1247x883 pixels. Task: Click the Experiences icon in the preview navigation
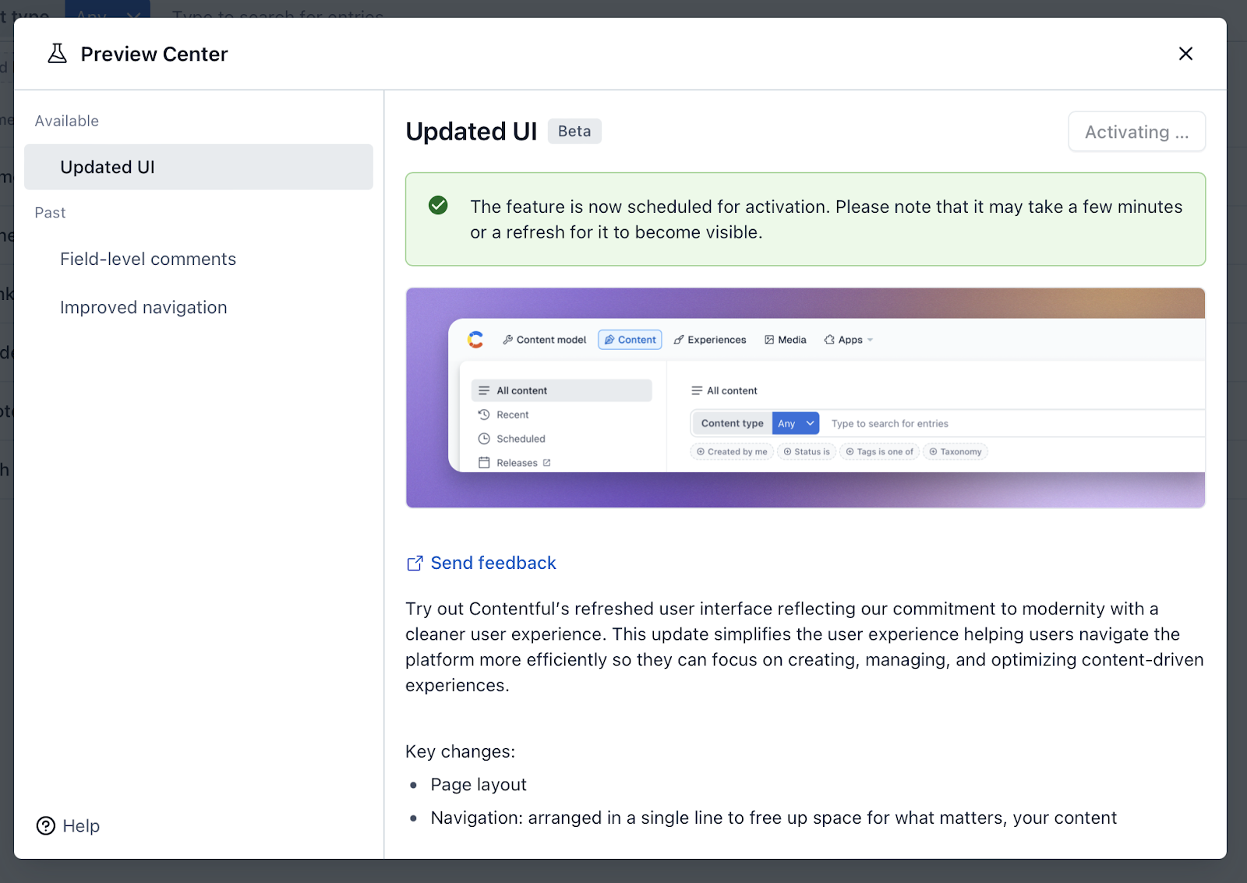677,339
